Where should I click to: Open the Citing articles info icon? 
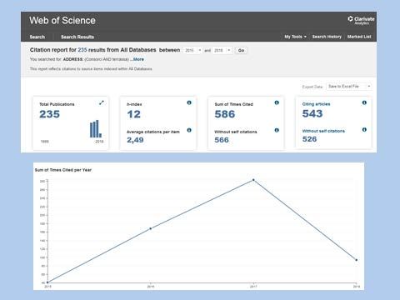[x=364, y=102]
